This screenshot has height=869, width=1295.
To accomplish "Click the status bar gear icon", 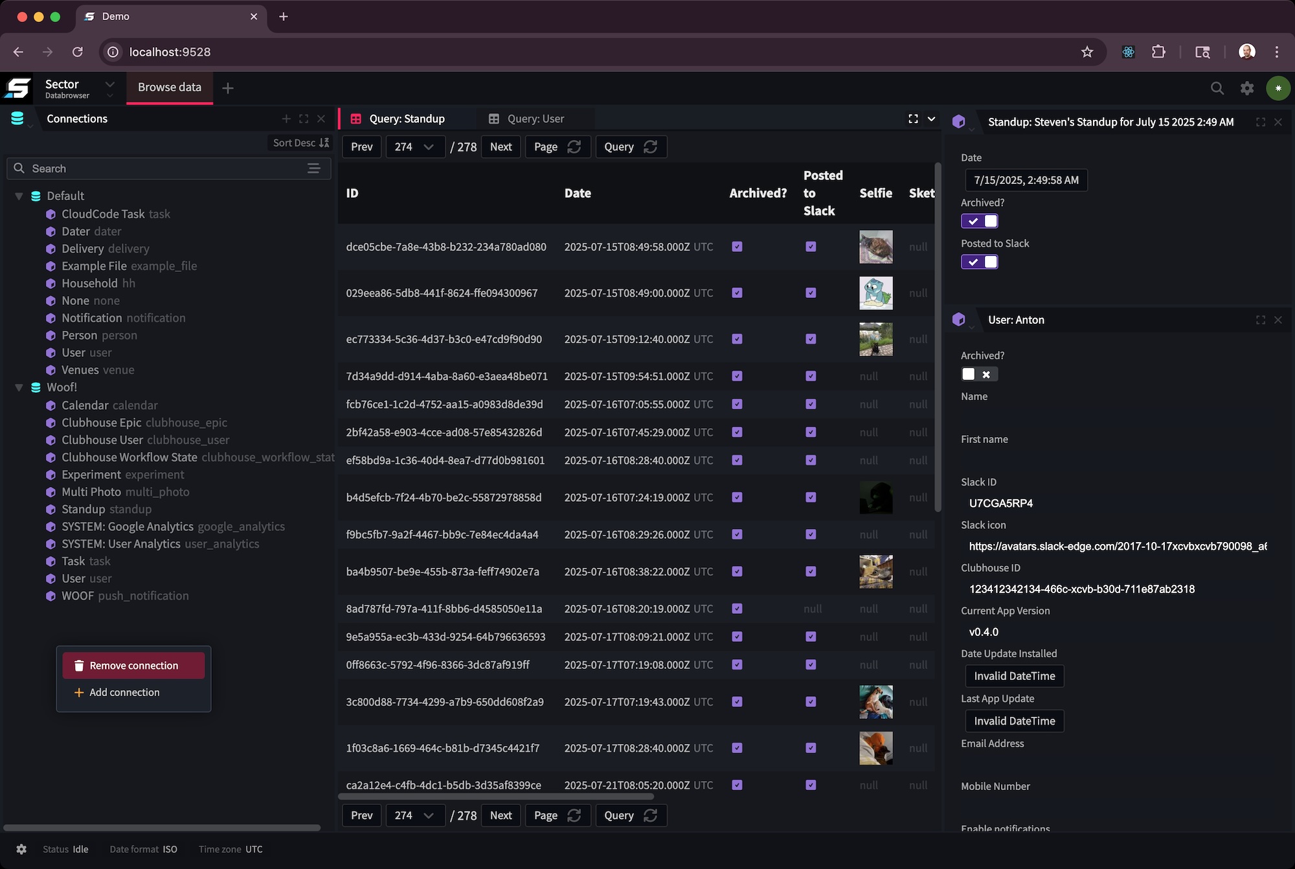I will pyautogui.click(x=21, y=849).
